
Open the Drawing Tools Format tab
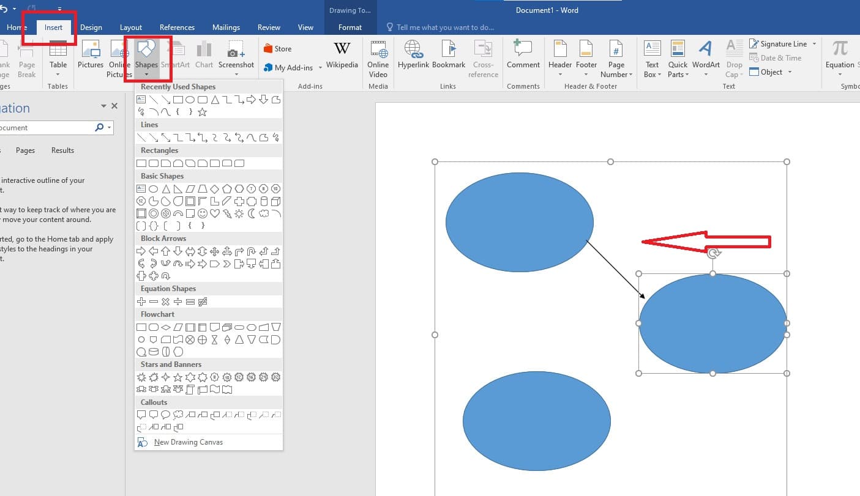[350, 28]
